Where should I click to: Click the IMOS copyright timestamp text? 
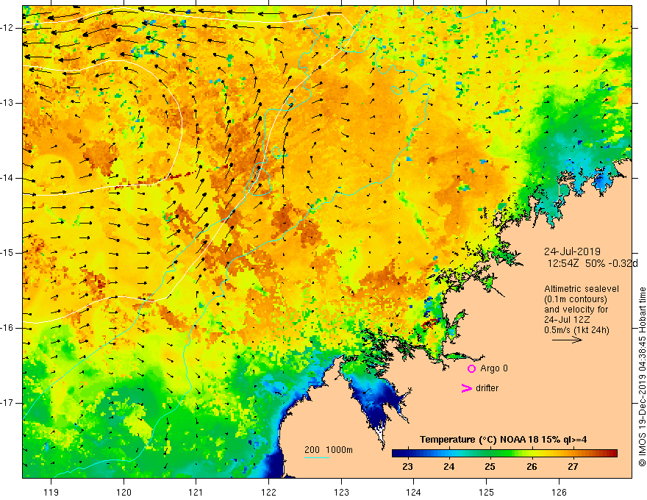click(x=642, y=377)
